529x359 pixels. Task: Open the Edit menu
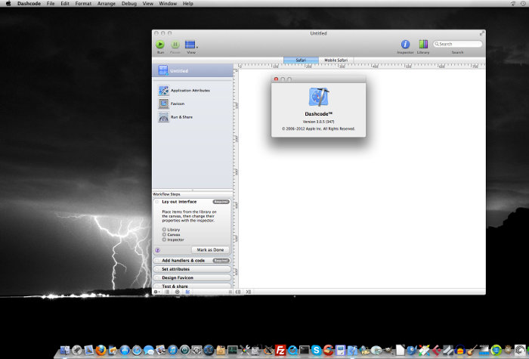pyautogui.click(x=65, y=3)
